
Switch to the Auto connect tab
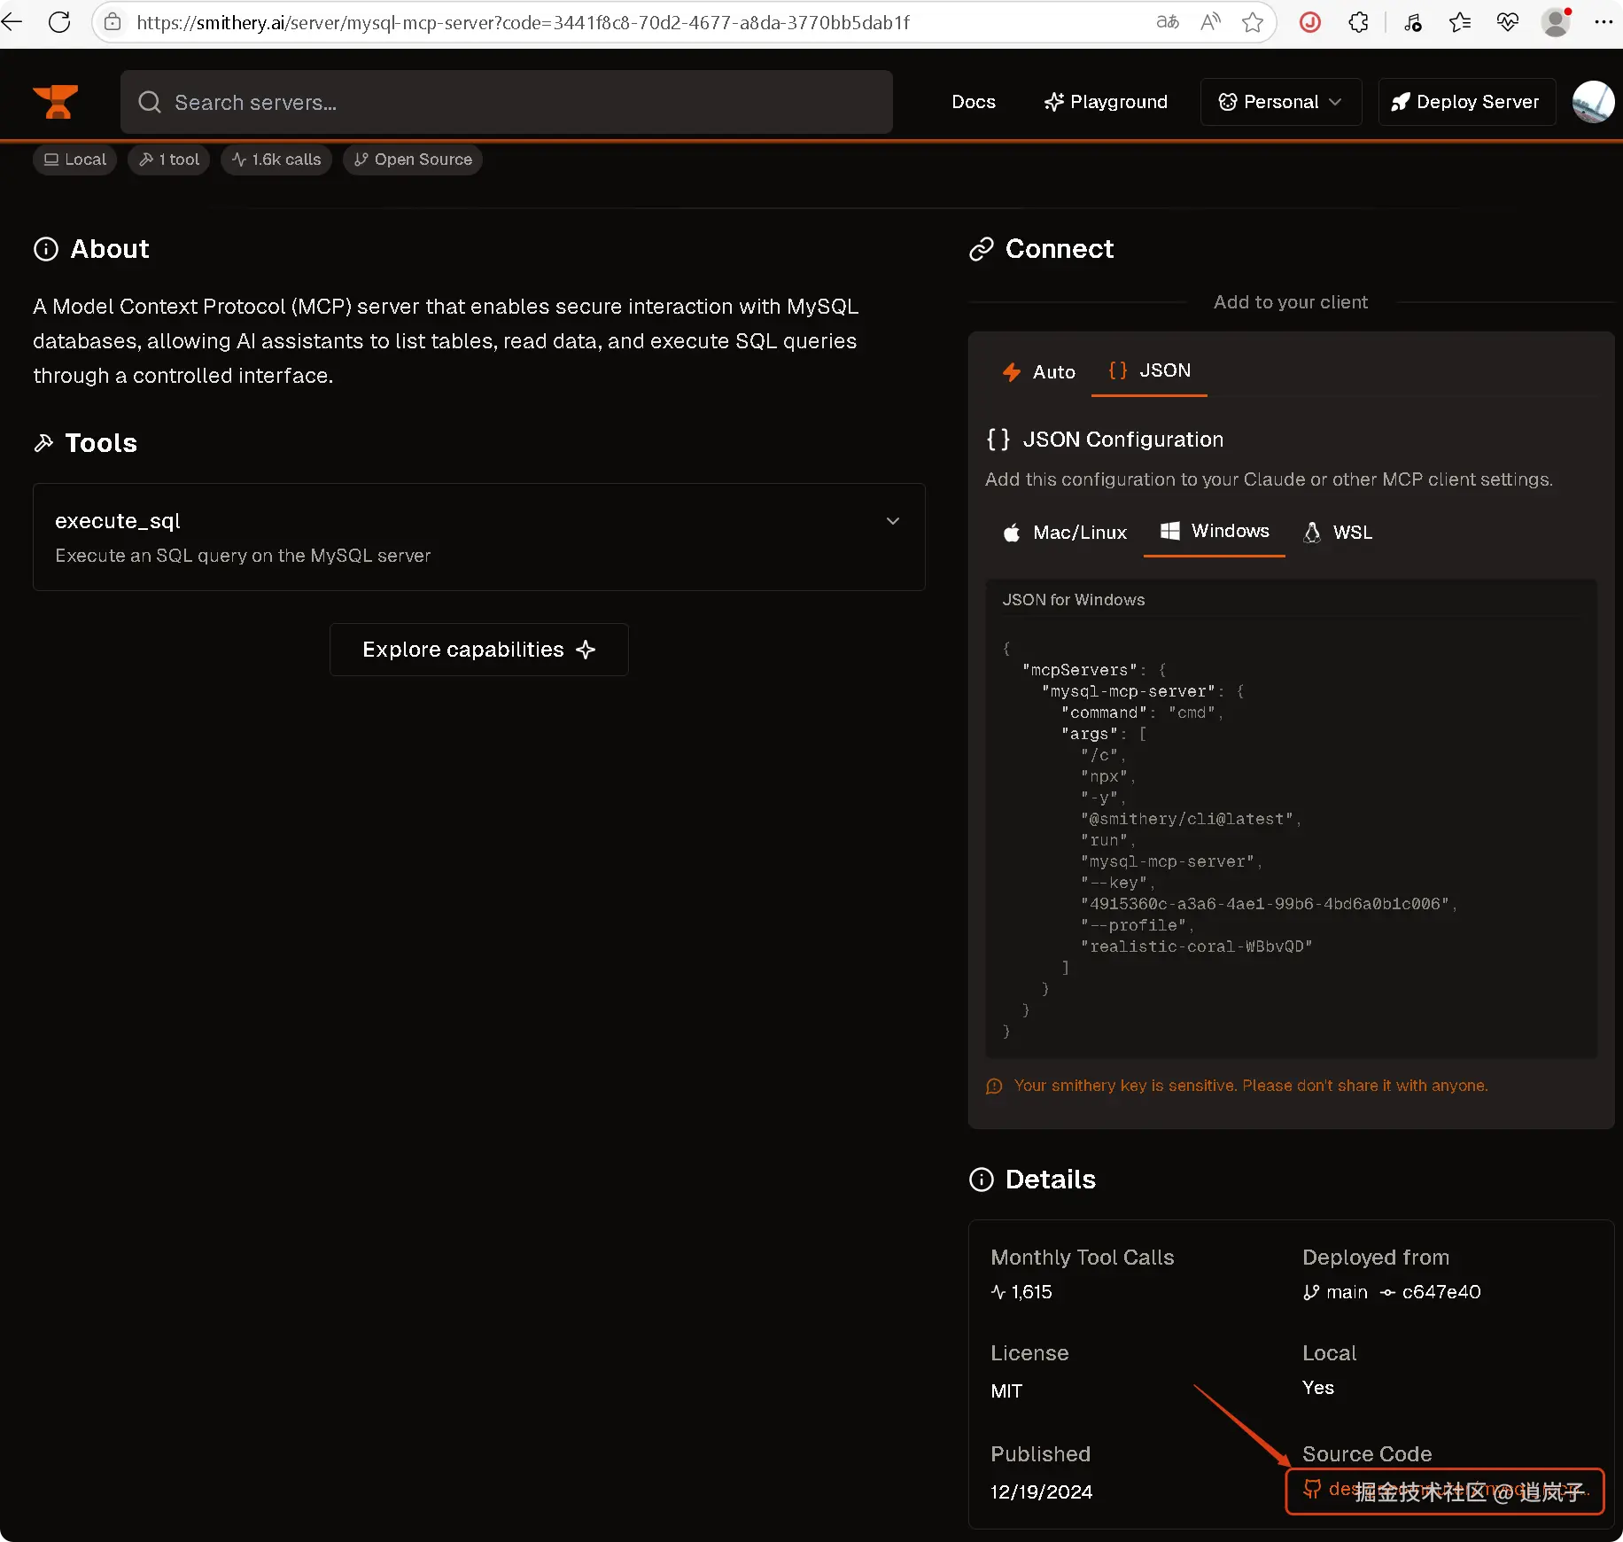(x=1038, y=372)
